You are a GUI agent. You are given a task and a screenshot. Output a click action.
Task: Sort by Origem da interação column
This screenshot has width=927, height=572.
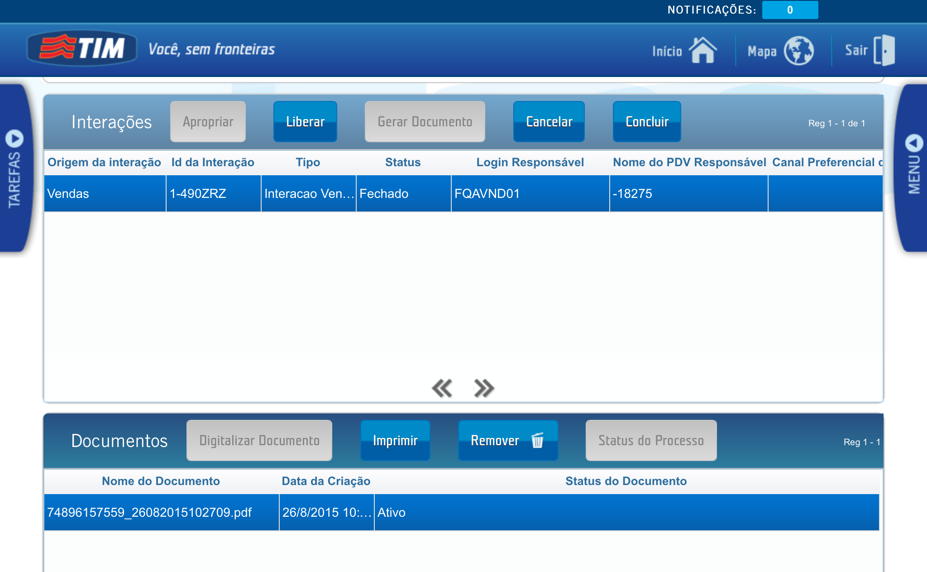click(x=104, y=163)
